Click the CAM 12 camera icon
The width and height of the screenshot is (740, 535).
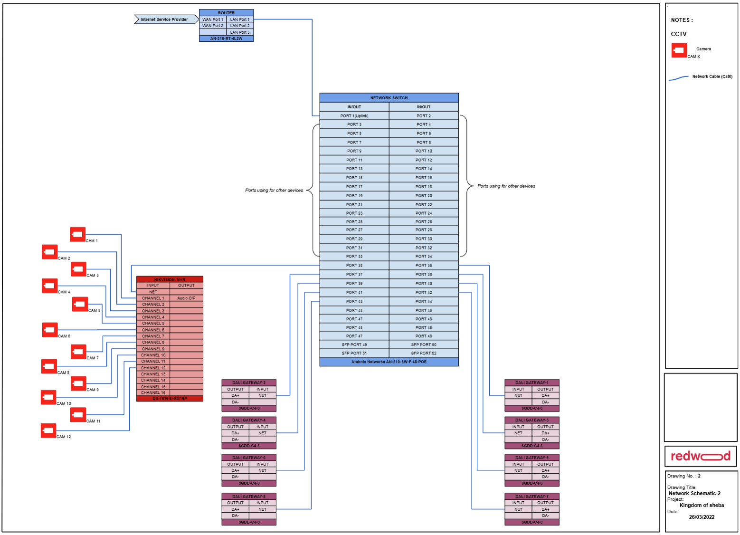pyautogui.click(x=48, y=430)
